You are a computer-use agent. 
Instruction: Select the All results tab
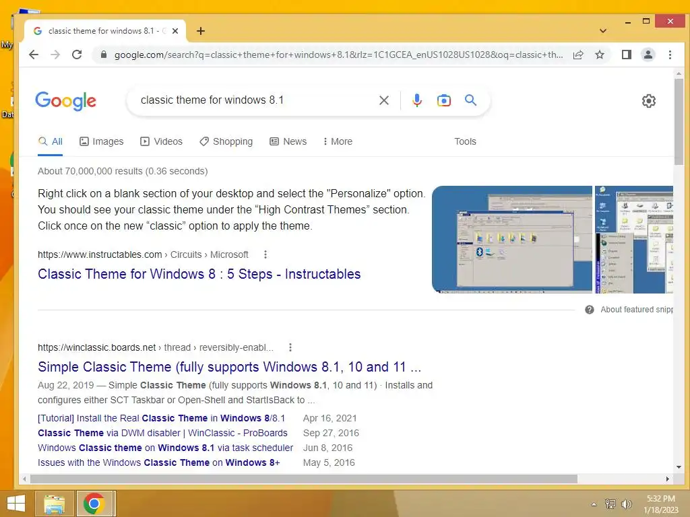pos(50,141)
